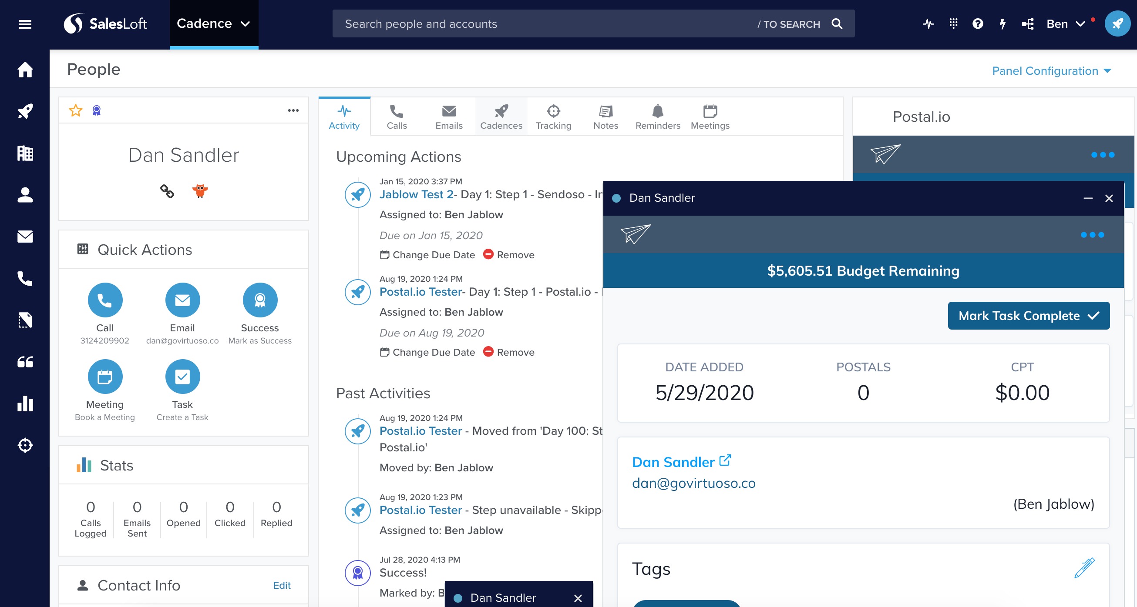Screen dimensions: 1137x607
Task: Open Cadences rocket in the sidebar
Action: [x=25, y=111]
